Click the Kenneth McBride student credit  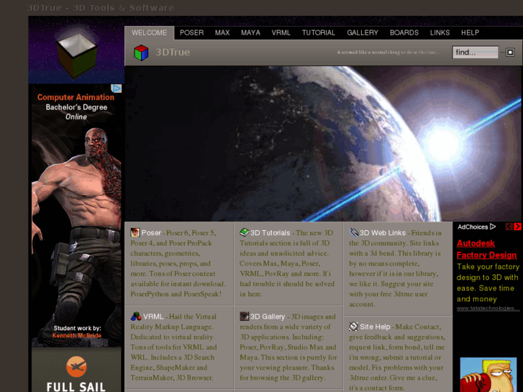pyautogui.click(x=77, y=336)
